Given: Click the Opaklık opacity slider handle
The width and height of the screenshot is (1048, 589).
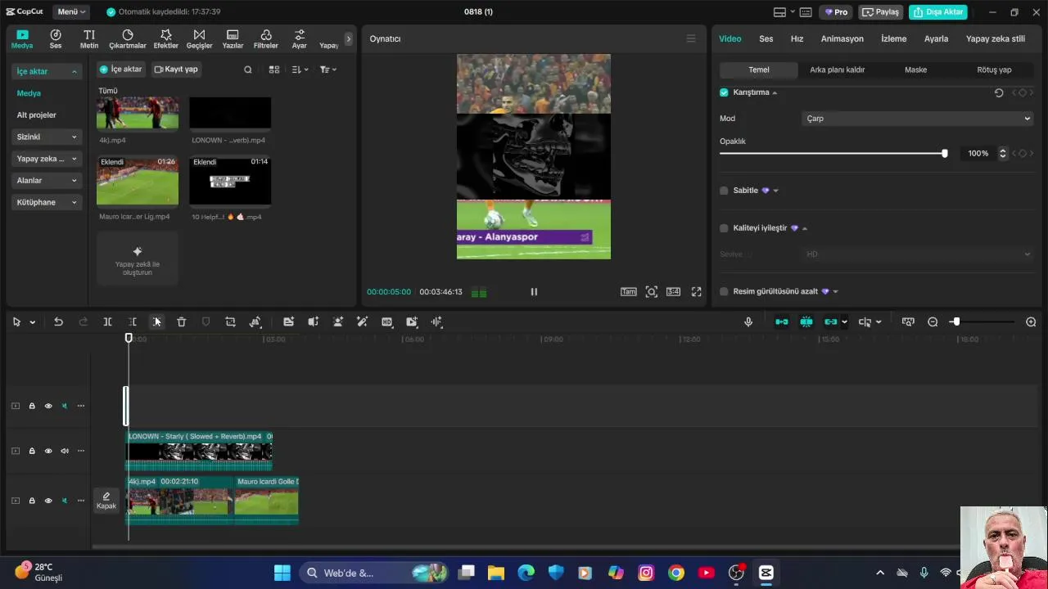Looking at the screenshot, I should [x=945, y=154].
